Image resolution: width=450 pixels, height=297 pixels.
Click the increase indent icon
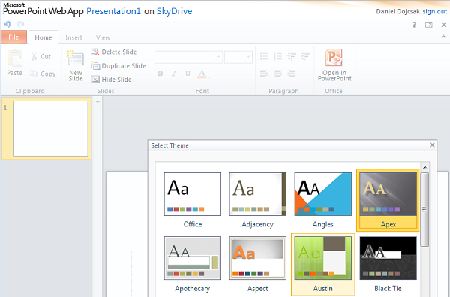click(x=306, y=56)
